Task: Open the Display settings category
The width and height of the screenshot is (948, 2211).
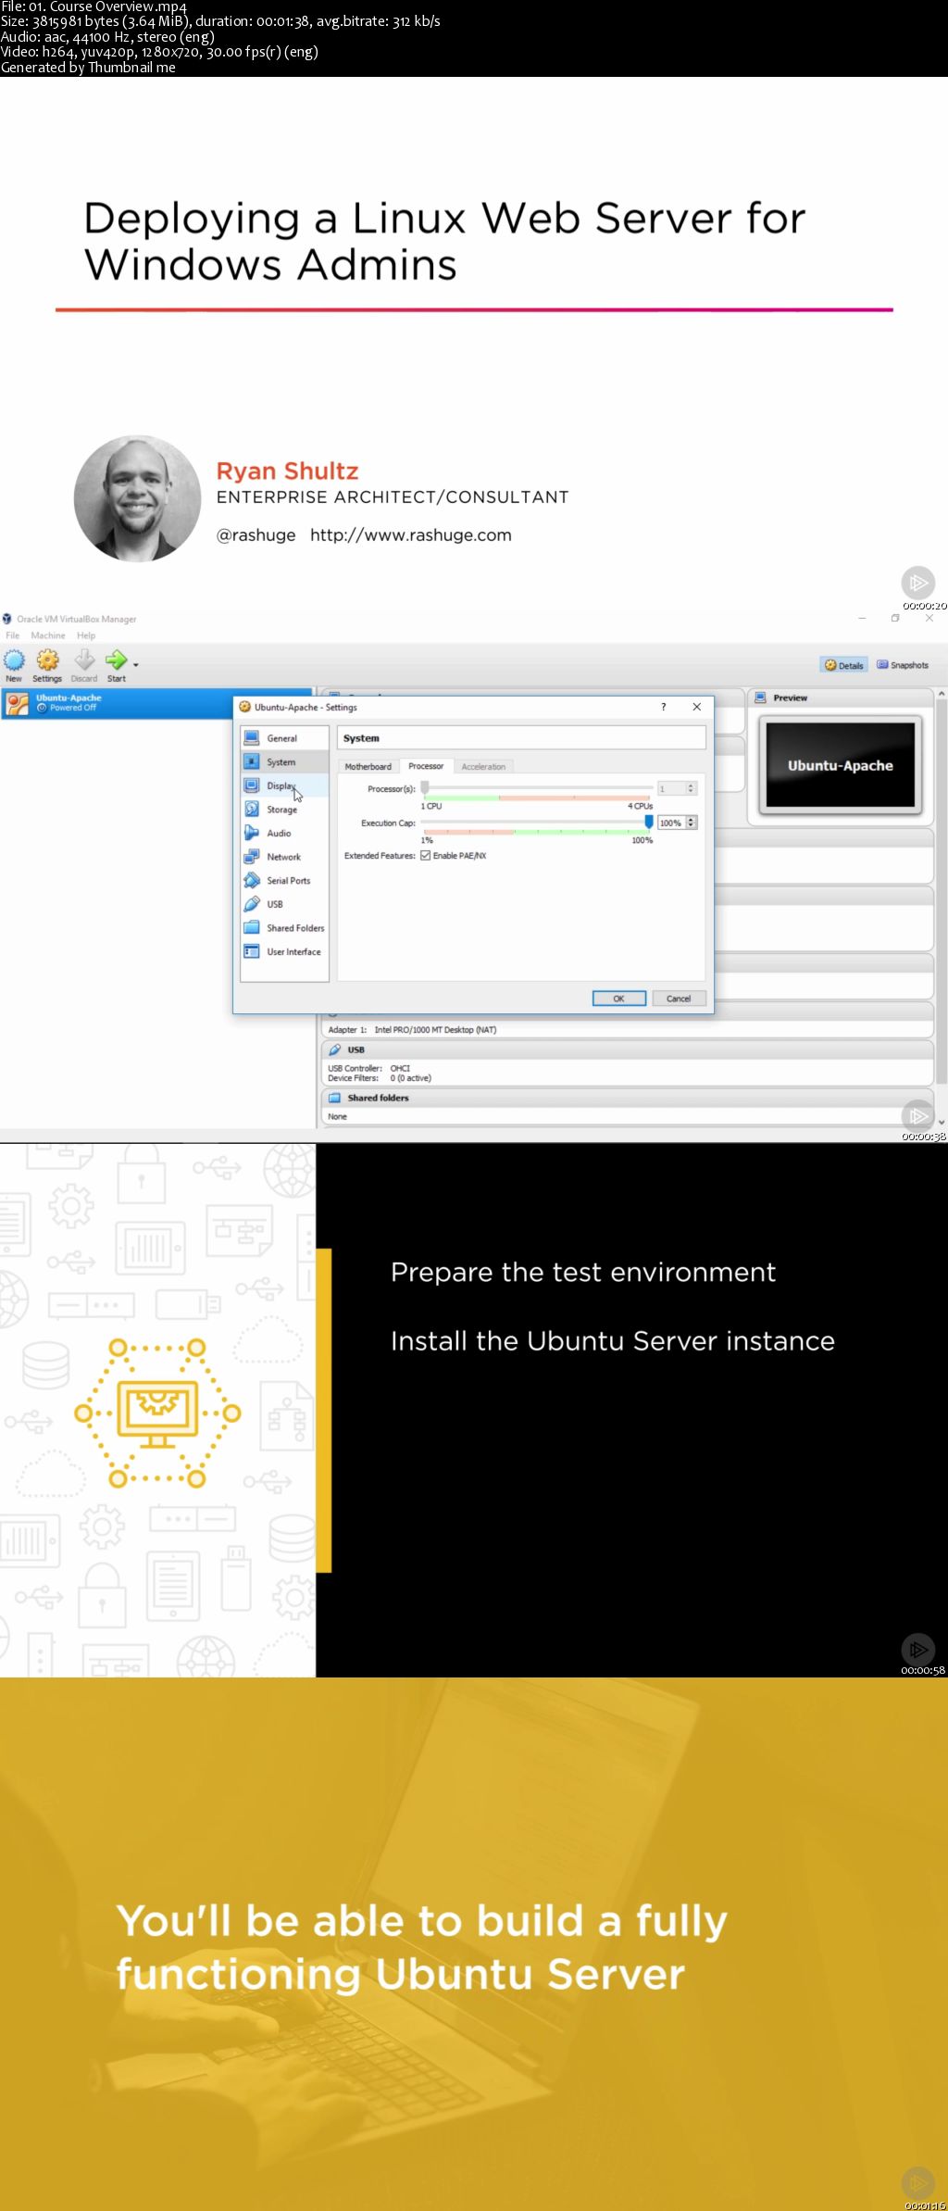Action: tap(284, 785)
